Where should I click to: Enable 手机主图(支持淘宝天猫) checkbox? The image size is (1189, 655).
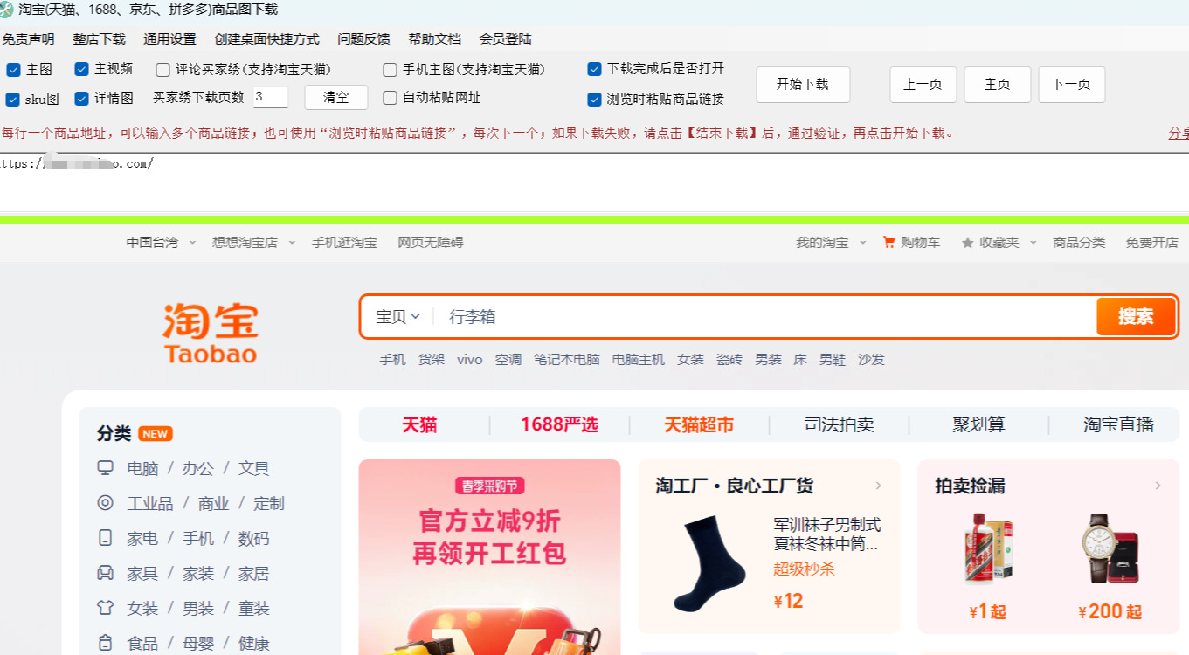(390, 70)
